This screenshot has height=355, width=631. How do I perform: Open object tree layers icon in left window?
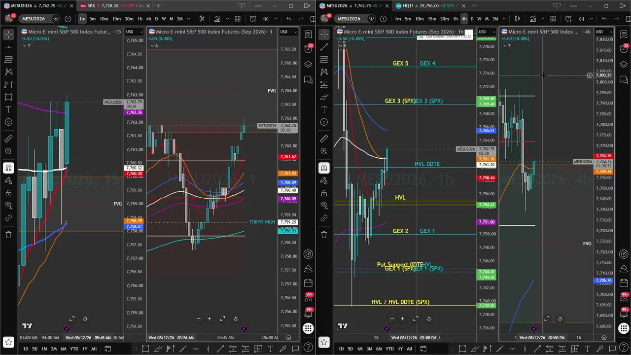tap(308, 64)
